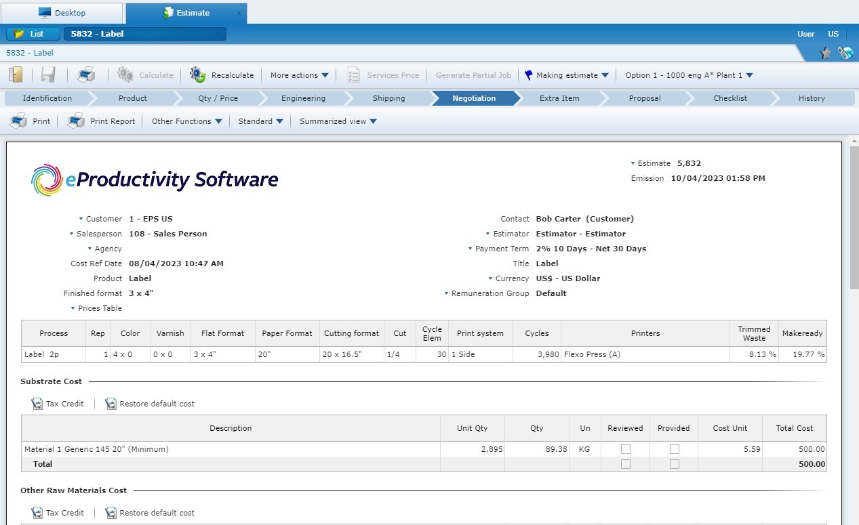The image size is (859, 525).
Task: Check the Provided checkbox for Material 1
Action: [x=673, y=448]
